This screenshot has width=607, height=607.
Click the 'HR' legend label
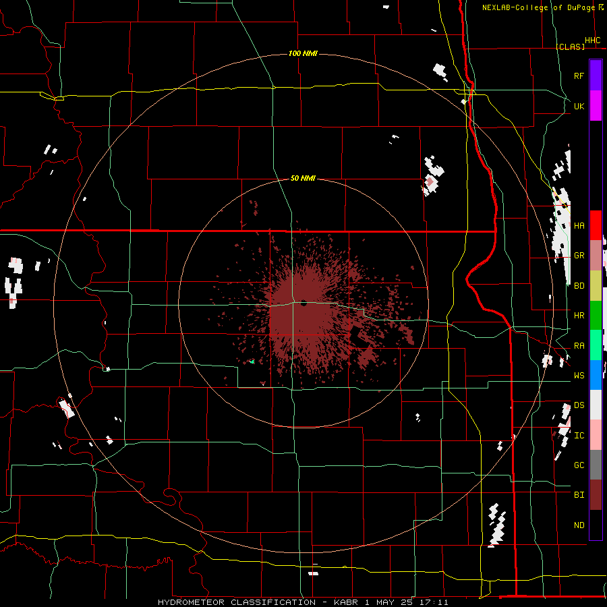click(579, 315)
